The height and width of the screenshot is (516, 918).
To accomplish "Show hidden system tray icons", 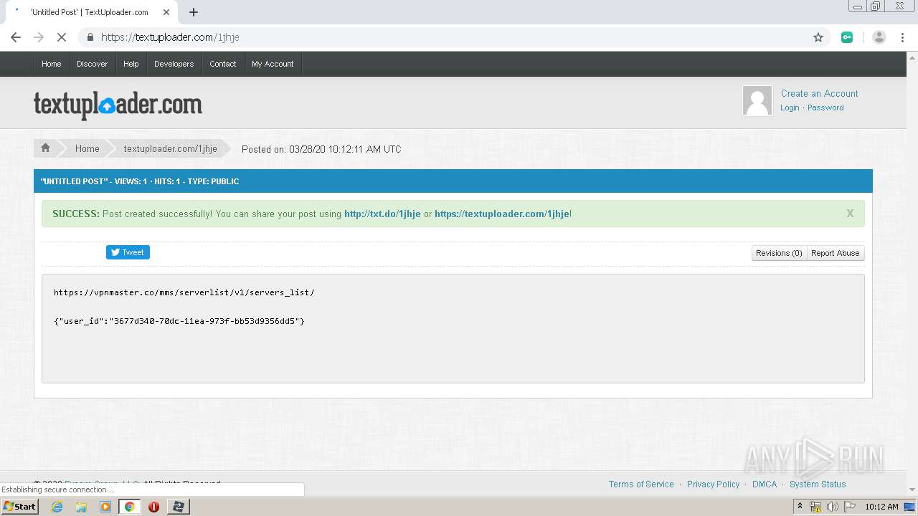I will [800, 507].
